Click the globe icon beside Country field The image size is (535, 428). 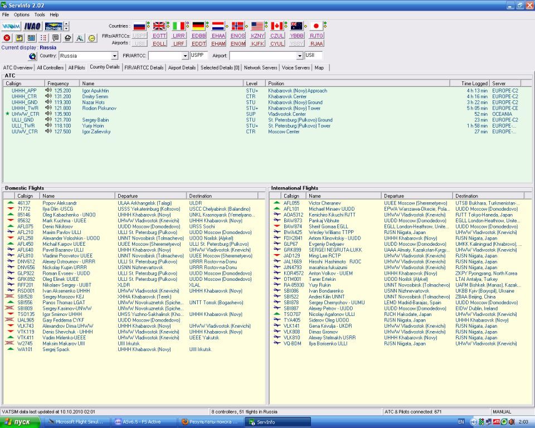point(32,56)
